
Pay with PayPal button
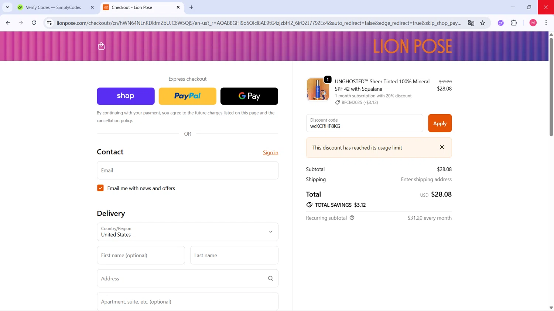point(188,96)
